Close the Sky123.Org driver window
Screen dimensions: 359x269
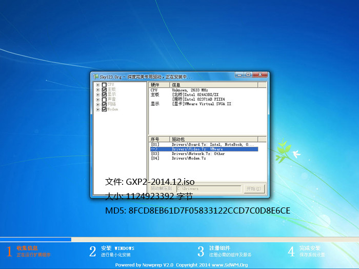coord(260,75)
